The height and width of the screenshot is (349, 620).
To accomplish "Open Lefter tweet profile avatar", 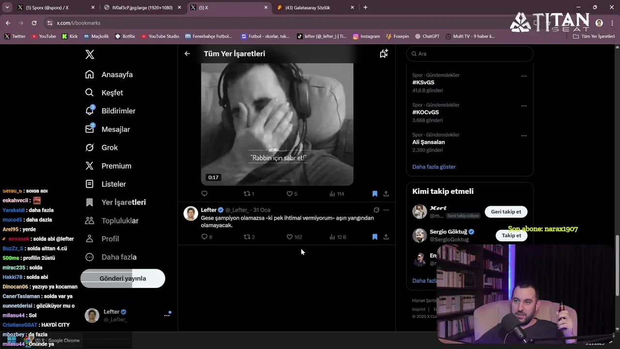I will (x=191, y=214).
